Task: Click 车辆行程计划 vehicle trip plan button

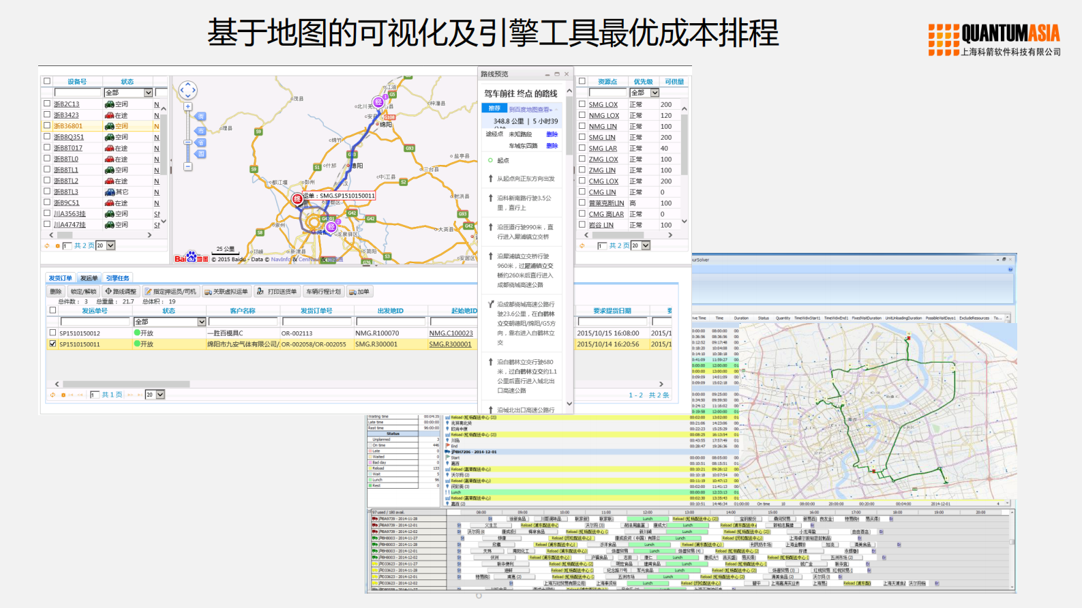Action: click(323, 292)
